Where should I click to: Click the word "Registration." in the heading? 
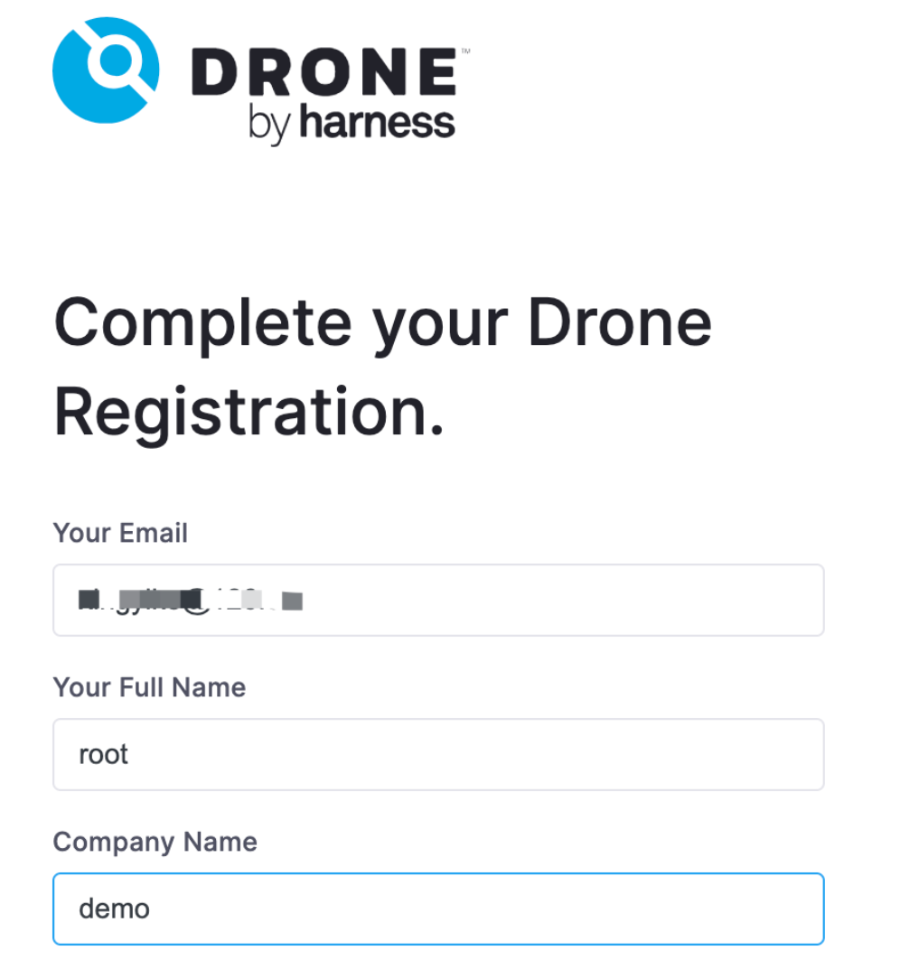point(248,411)
